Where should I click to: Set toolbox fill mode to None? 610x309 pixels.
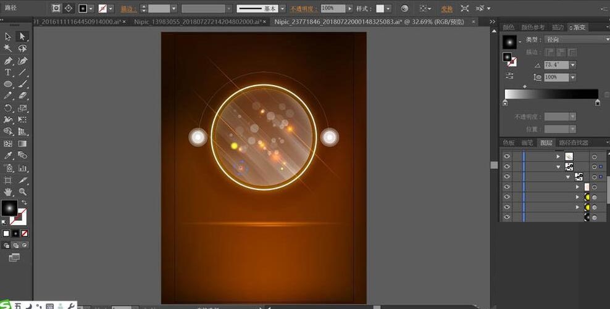(x=25, y=234)
